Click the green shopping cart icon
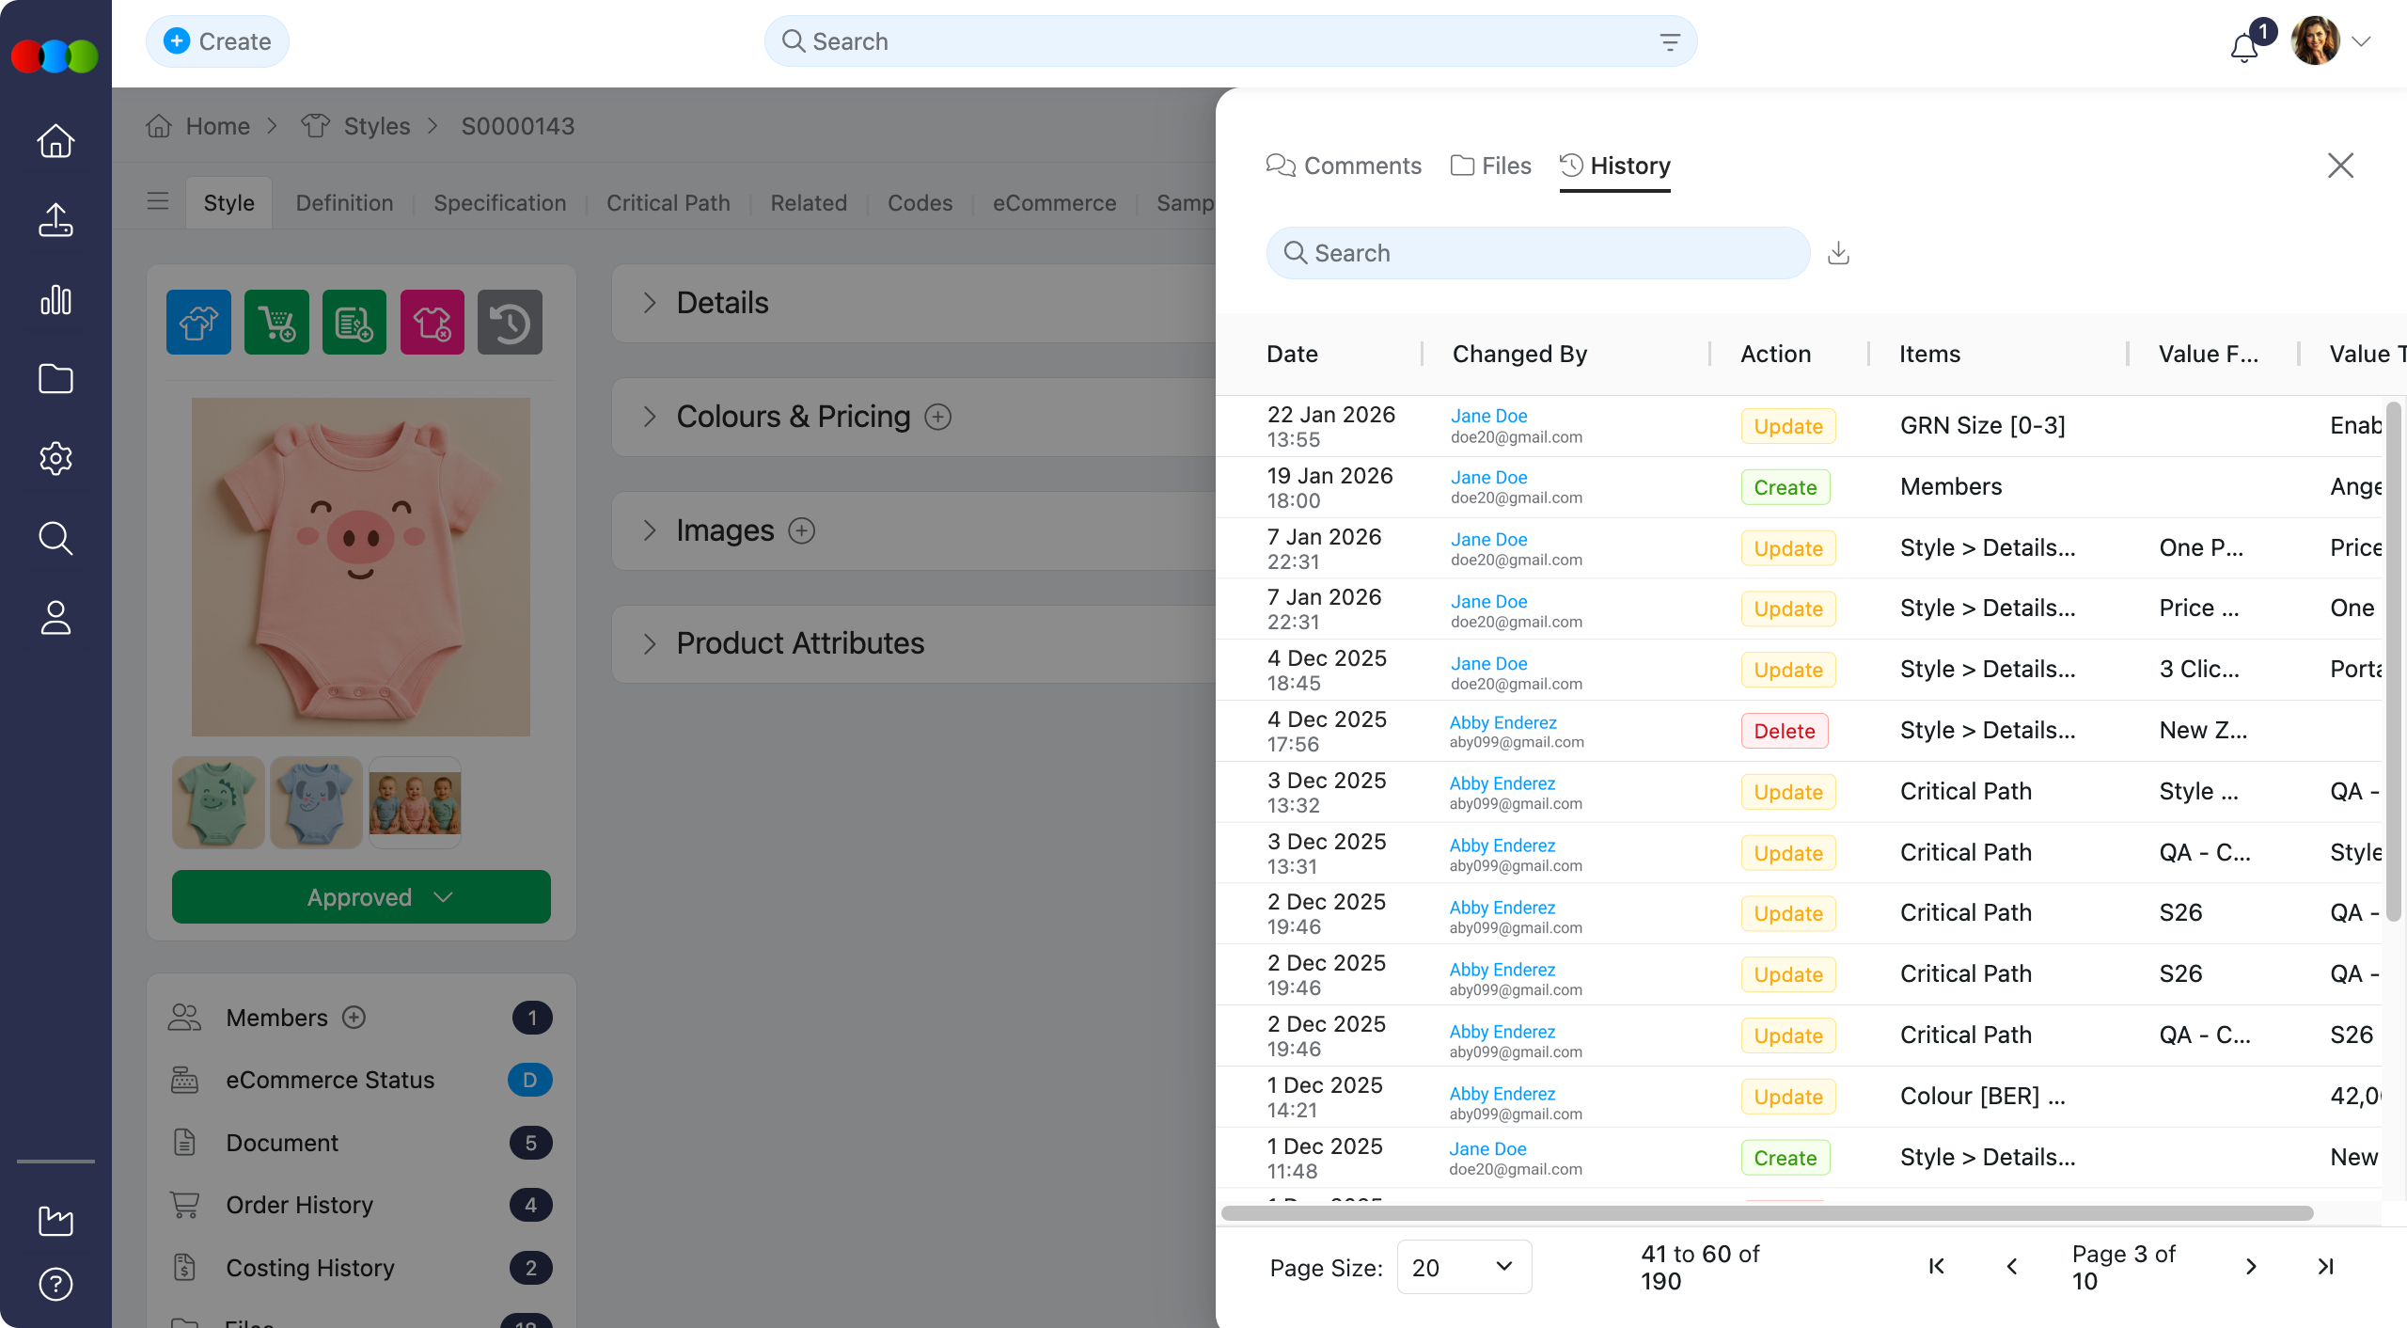This screenshot has height=1328, width=2407. [x=276, y=323]
